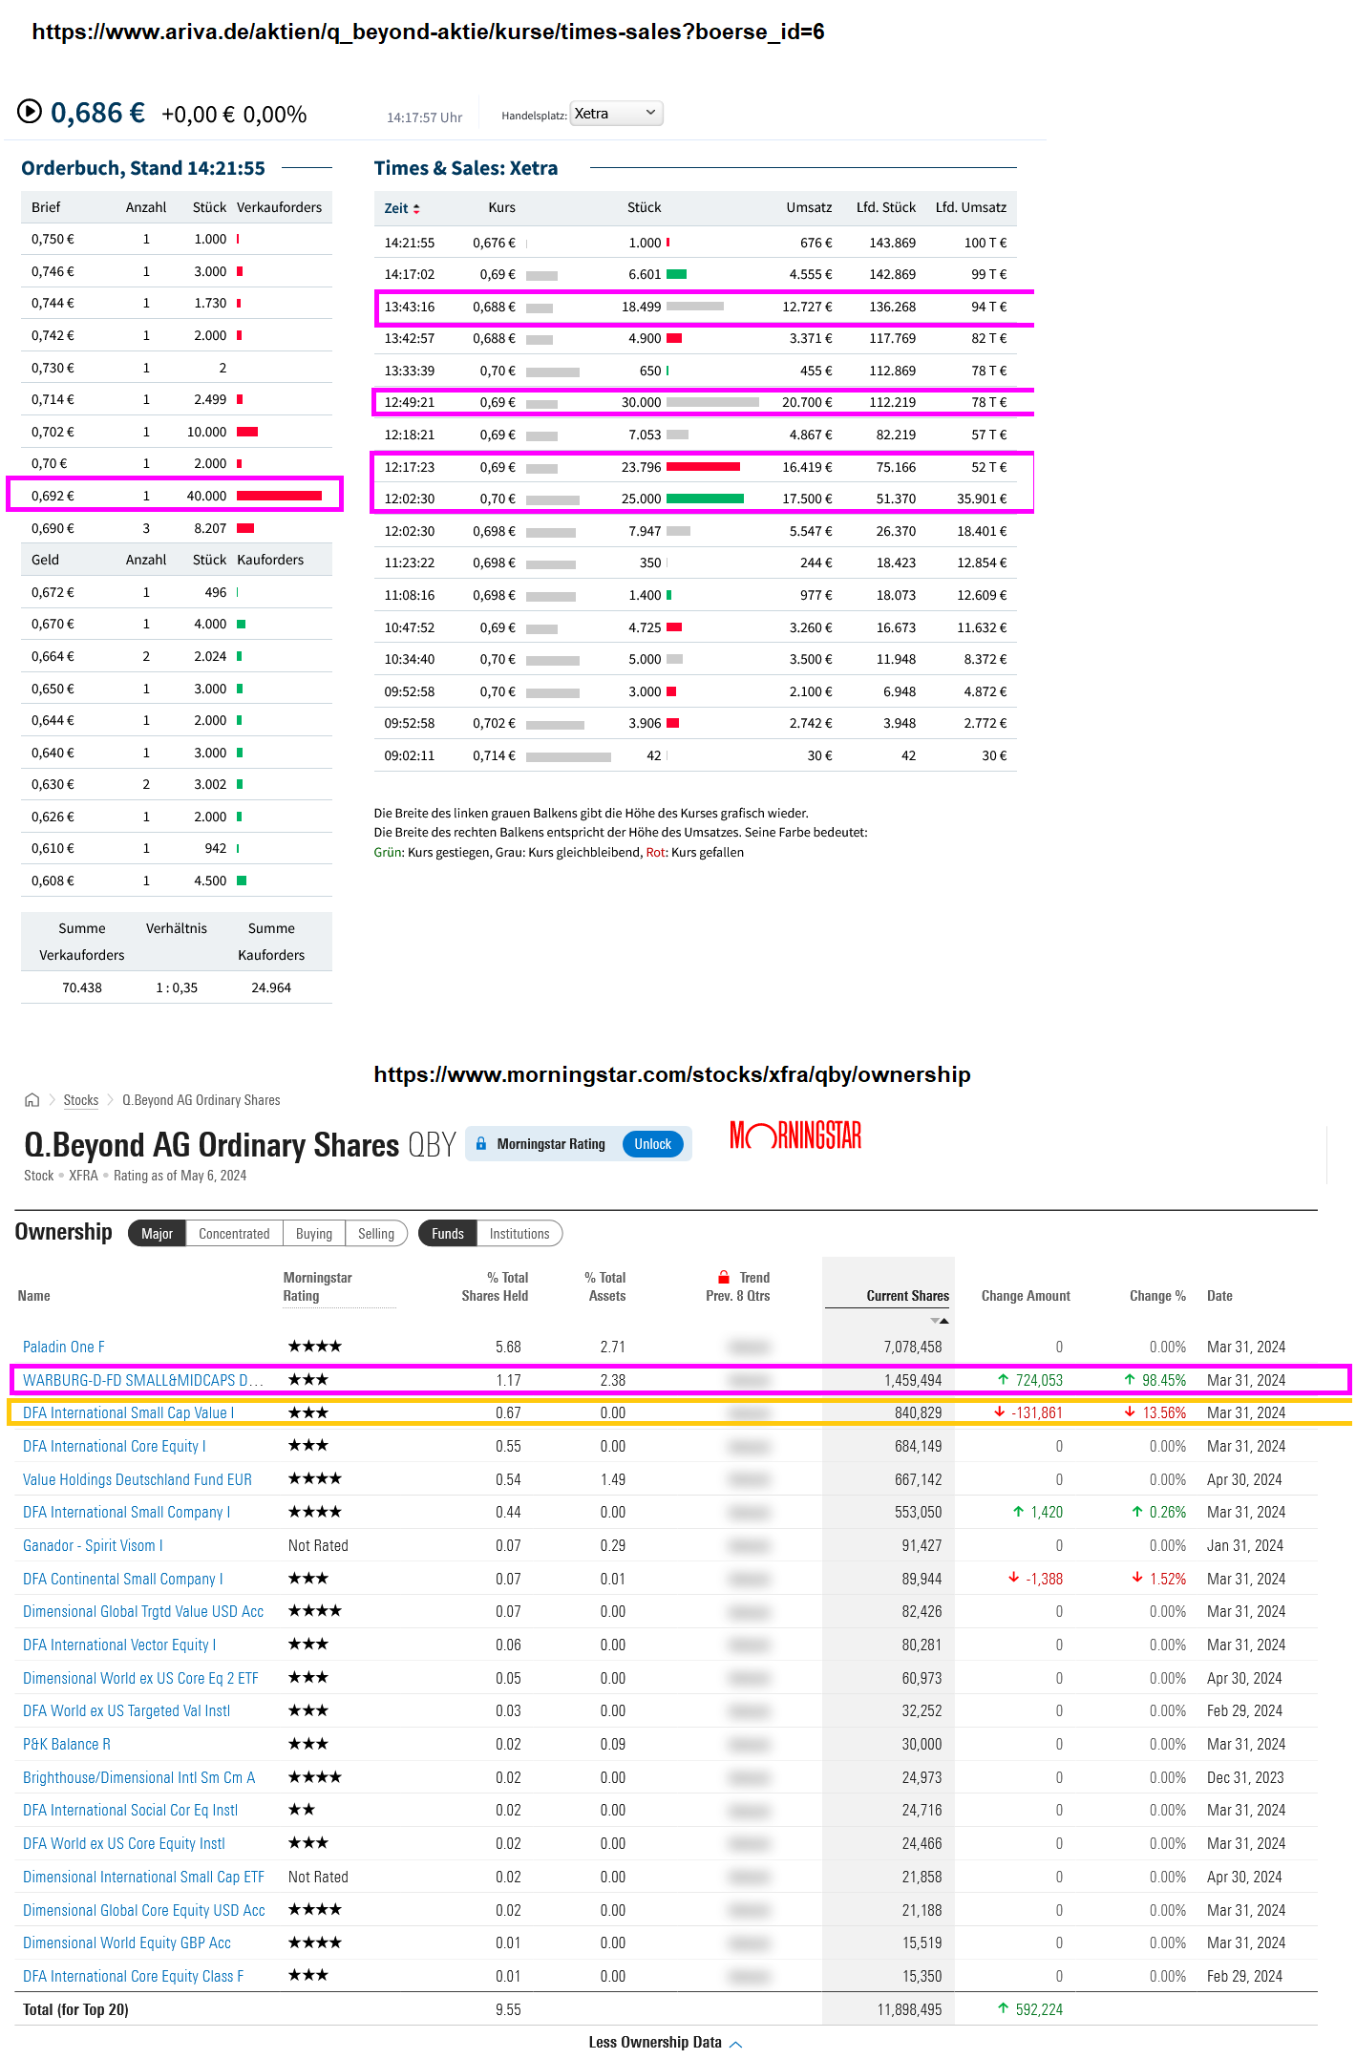Click the Q.Beyond AG Ordinary Shares heading
This screenshot has width=1356, height=2059.
[212, 1144]
